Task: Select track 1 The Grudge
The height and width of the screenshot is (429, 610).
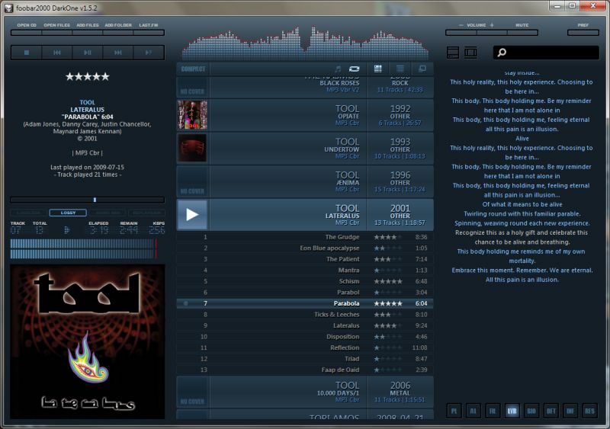Action: coord(305,237)
